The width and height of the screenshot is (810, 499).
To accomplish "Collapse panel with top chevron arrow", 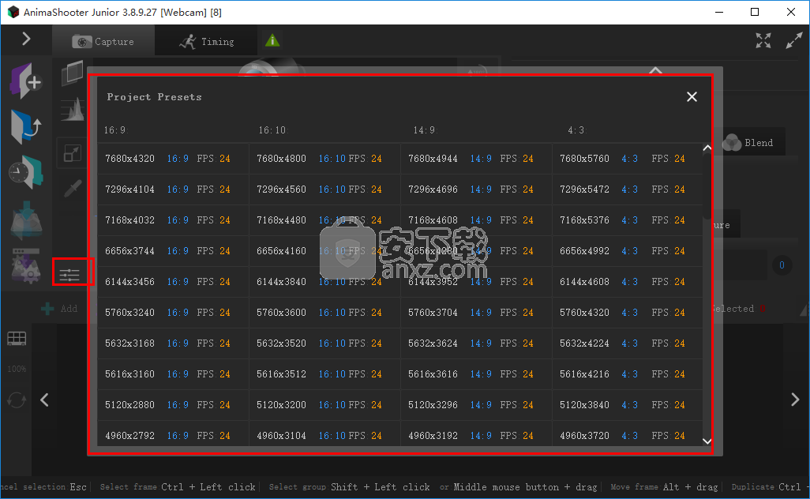I will (655, 70).
